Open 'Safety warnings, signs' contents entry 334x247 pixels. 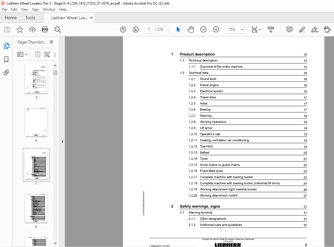[200, 206]
